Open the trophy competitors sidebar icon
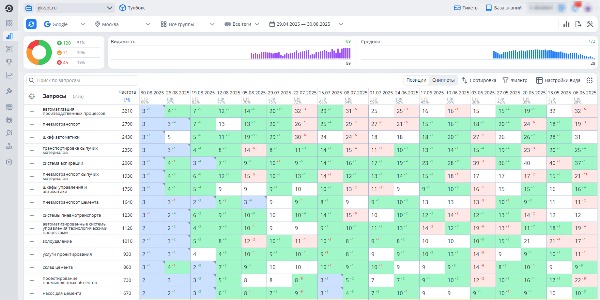600x300 pixels. 9,62
